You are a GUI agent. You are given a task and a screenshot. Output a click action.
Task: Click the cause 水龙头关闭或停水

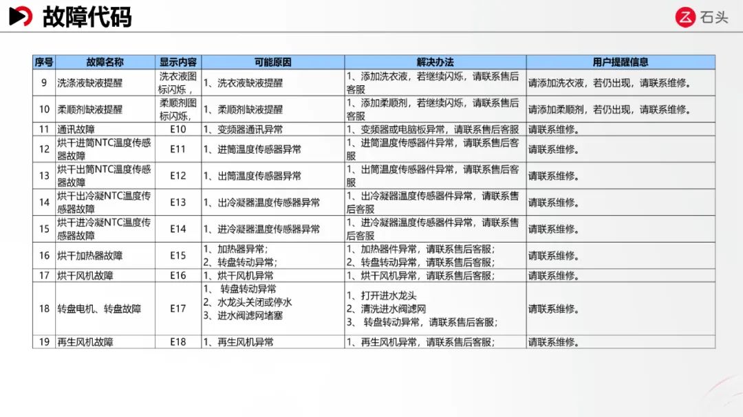click(x=255, y=302)
